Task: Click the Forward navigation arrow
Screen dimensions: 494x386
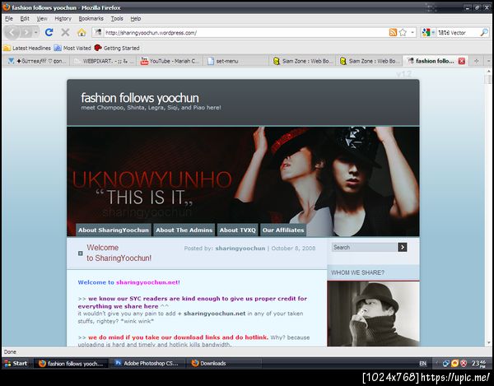Action: click(26, 32)
